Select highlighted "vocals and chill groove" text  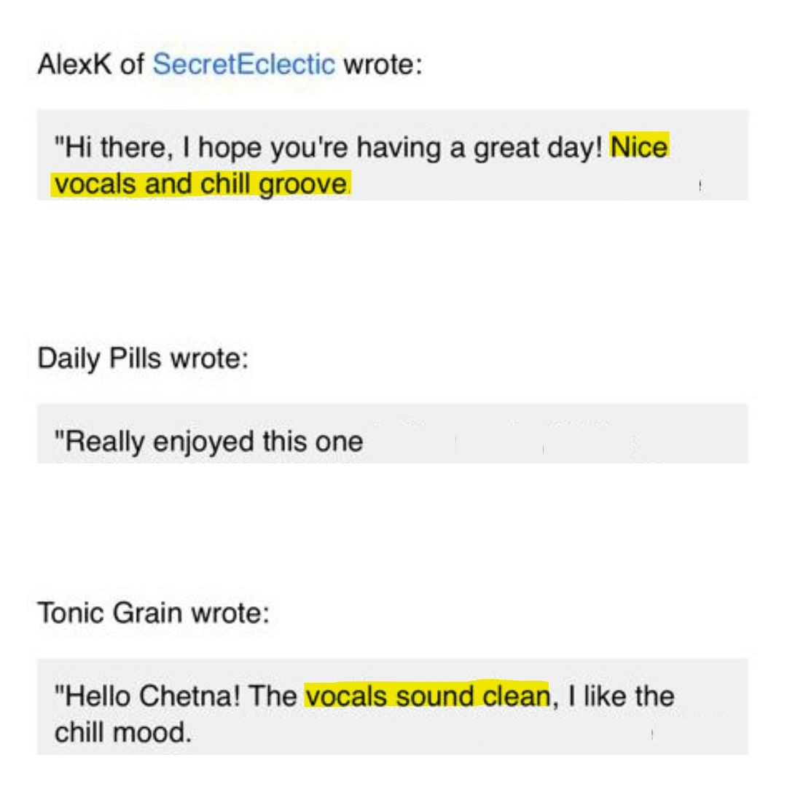click(201, 184)
